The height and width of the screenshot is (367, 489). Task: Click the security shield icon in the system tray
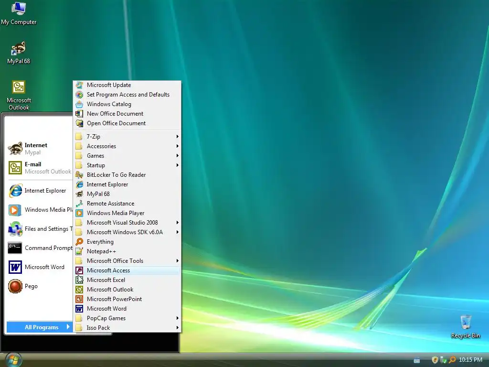435,360
